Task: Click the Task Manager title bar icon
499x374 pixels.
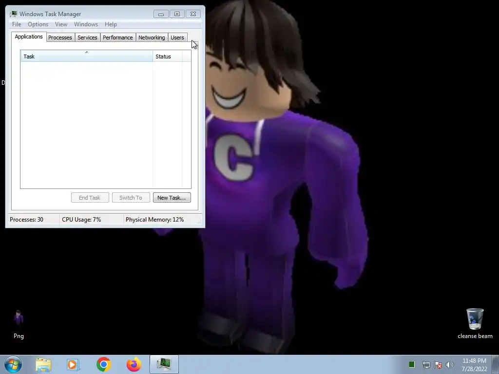Action: click(13, 14)
